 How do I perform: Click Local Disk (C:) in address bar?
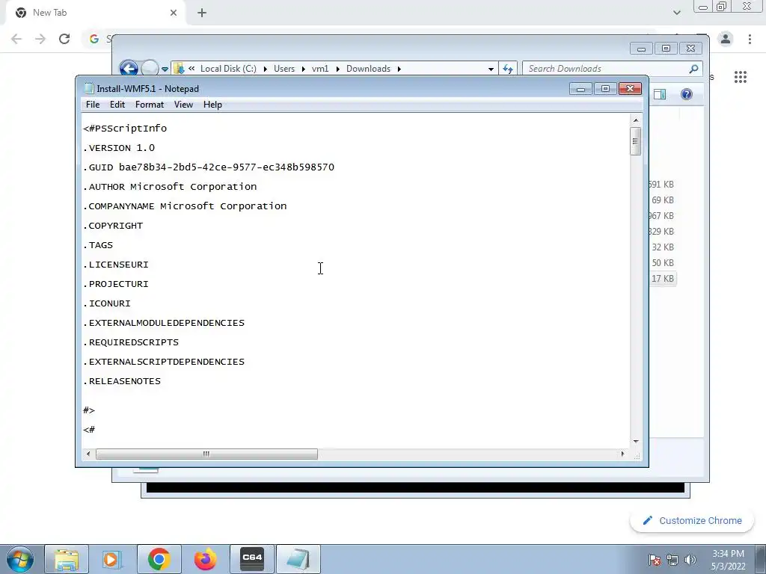pos(228,69)
